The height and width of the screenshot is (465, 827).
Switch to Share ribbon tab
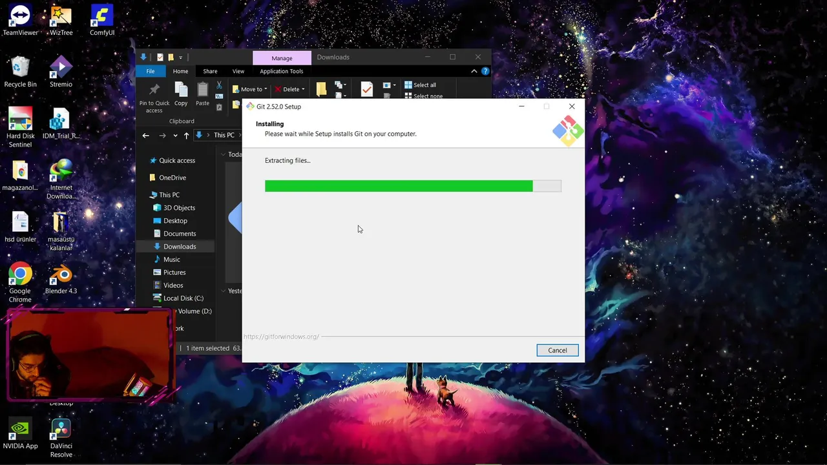(x=210, y=71)
